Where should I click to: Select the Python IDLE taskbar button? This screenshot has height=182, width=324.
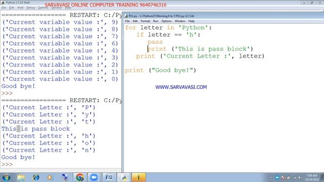124,177
